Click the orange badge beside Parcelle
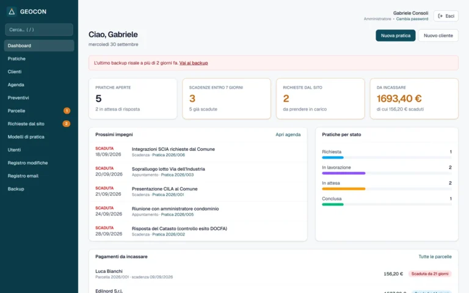Image resolution: width=469 pixels, height=293 pixels. point(67,110)
